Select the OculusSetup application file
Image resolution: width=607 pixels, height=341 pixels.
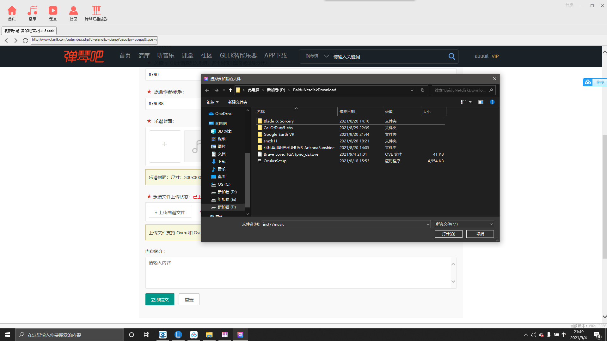(x=350, y=161)
